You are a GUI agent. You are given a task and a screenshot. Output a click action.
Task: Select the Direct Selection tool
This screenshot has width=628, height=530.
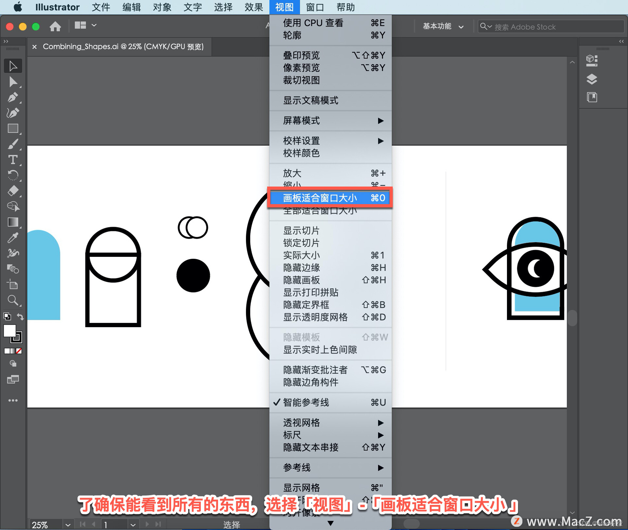coord(13,82)
